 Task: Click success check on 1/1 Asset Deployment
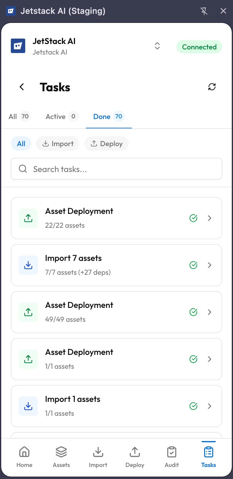pos(193,359)
